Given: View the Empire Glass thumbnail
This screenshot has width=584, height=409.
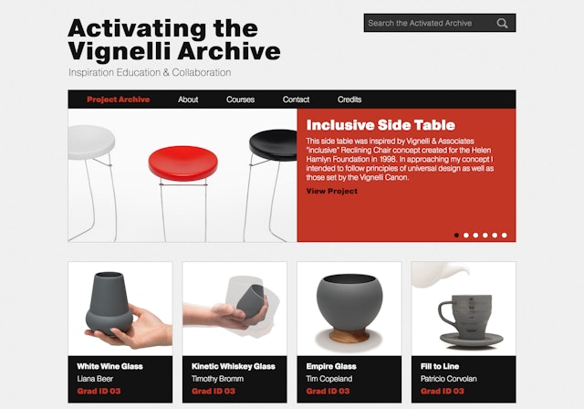Looking at the screenshot, I should click(x=349, y=309).
